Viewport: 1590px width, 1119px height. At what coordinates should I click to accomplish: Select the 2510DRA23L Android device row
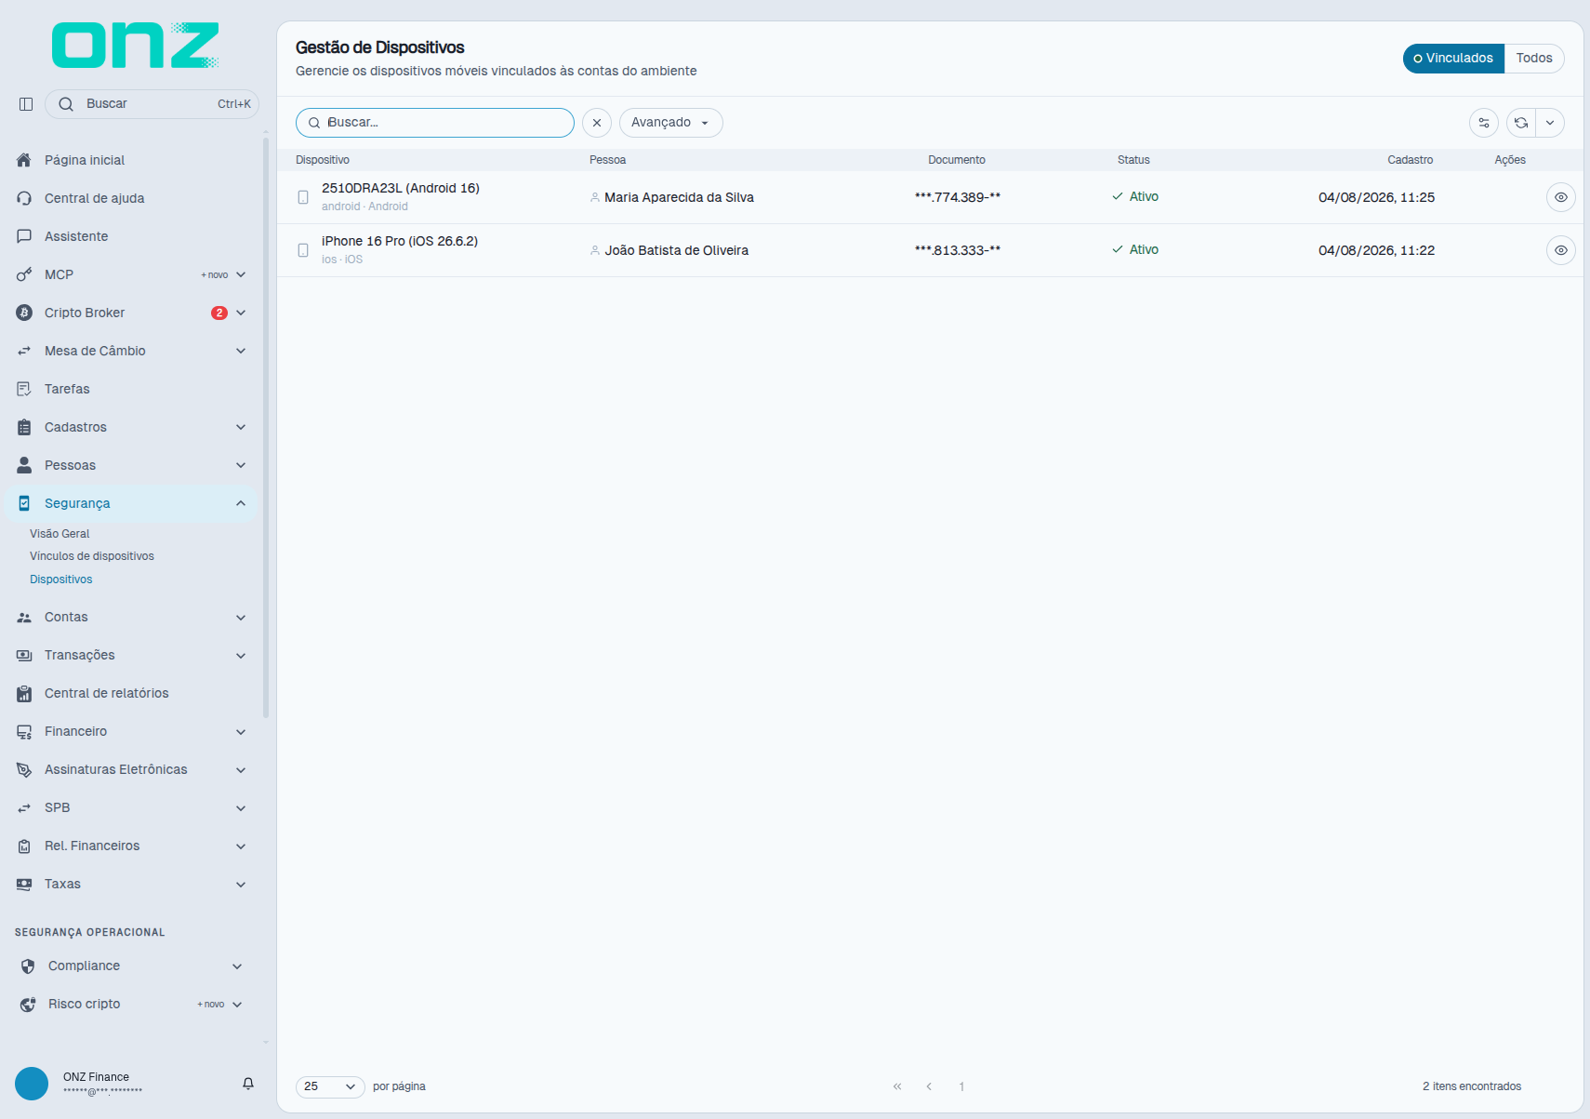pos(930,197)
